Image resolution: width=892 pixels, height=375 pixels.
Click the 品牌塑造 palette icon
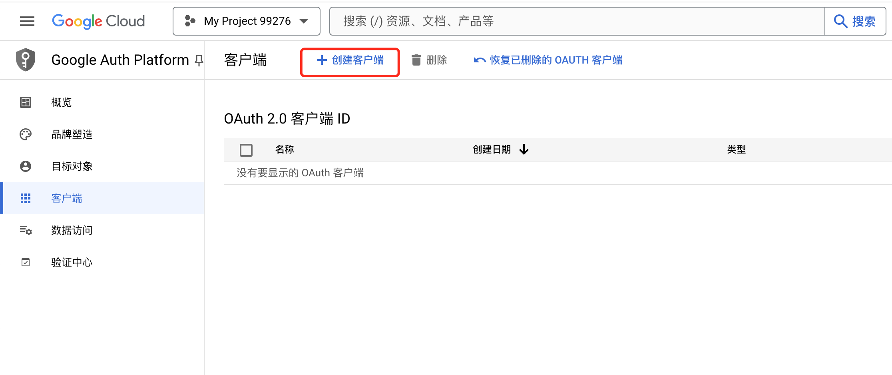click(x=26, y=134)
